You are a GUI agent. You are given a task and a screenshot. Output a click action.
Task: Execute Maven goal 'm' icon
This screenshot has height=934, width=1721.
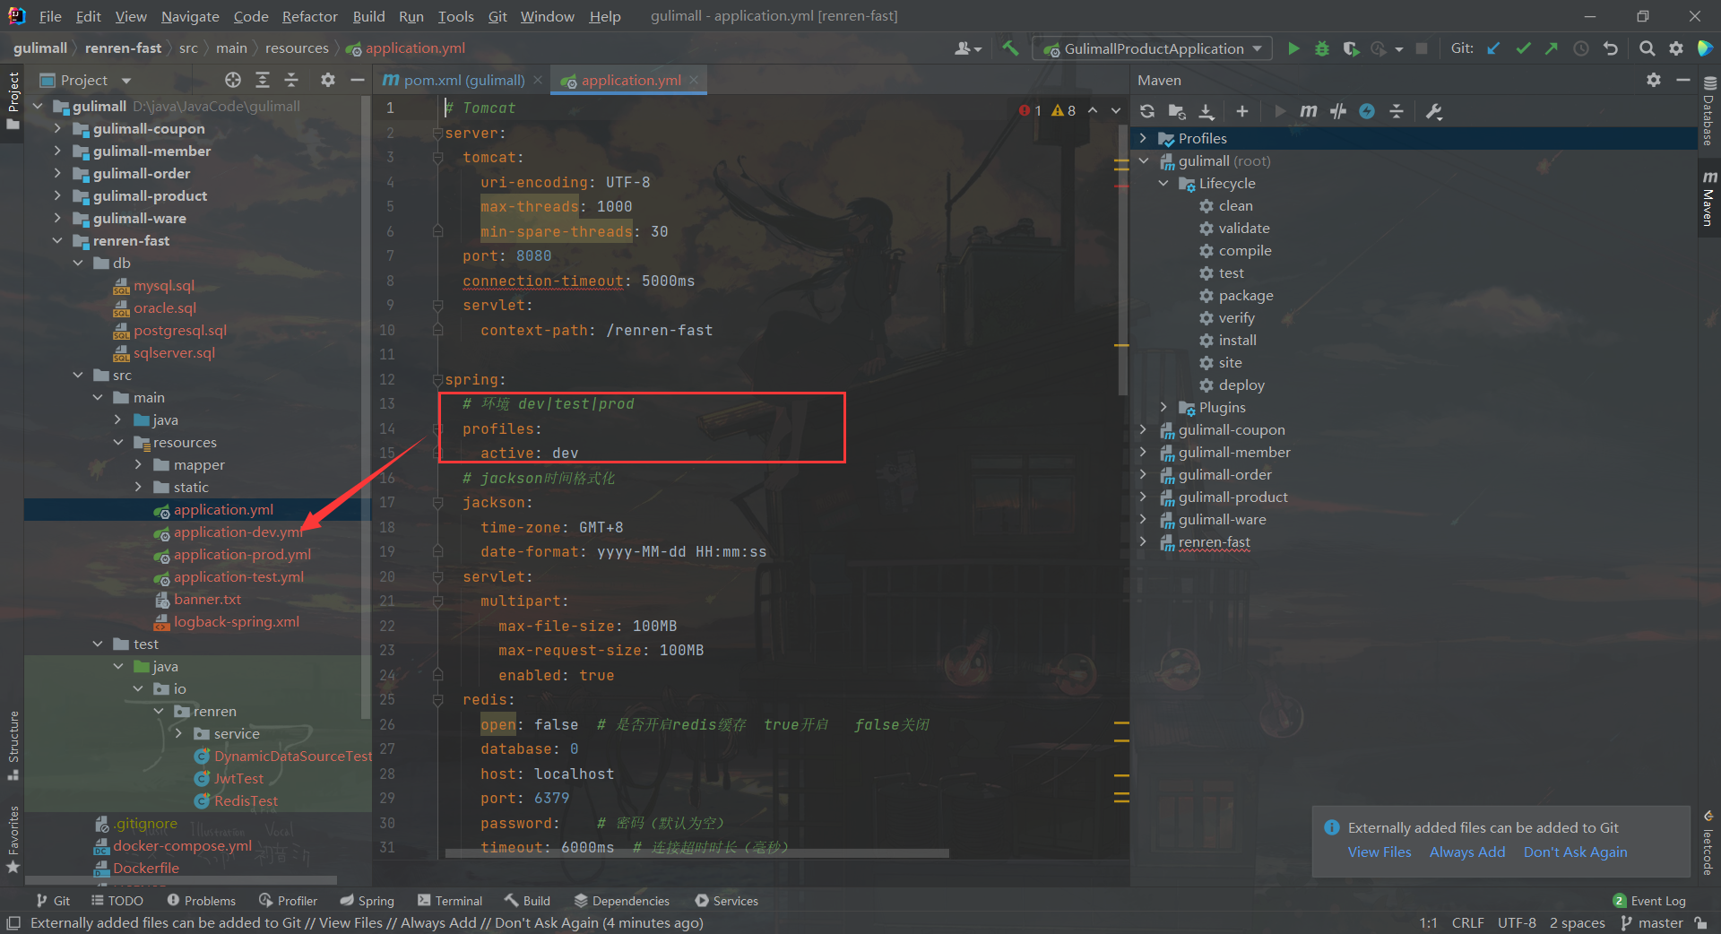1309,111
